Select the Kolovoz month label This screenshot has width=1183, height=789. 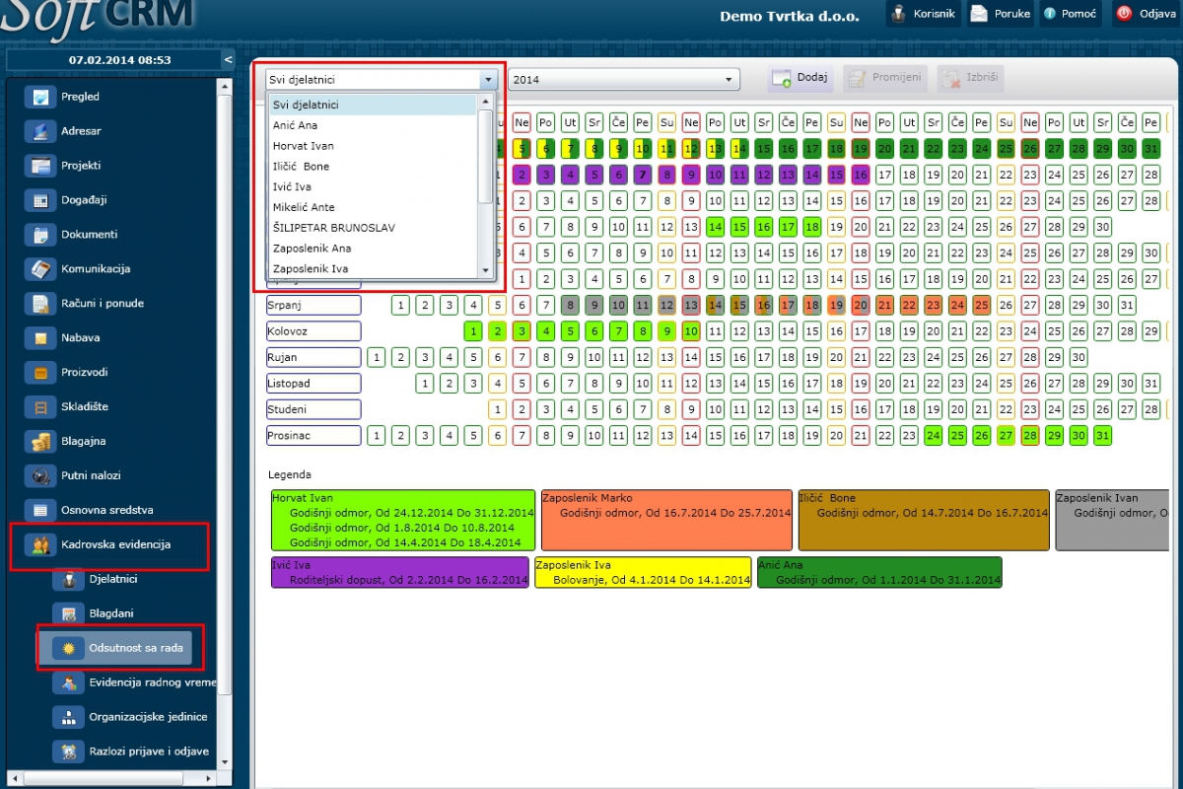pyautogui.click(x=313, y=331)
